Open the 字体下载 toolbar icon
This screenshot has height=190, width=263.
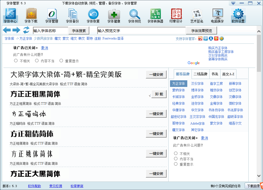tap(31, 16)
